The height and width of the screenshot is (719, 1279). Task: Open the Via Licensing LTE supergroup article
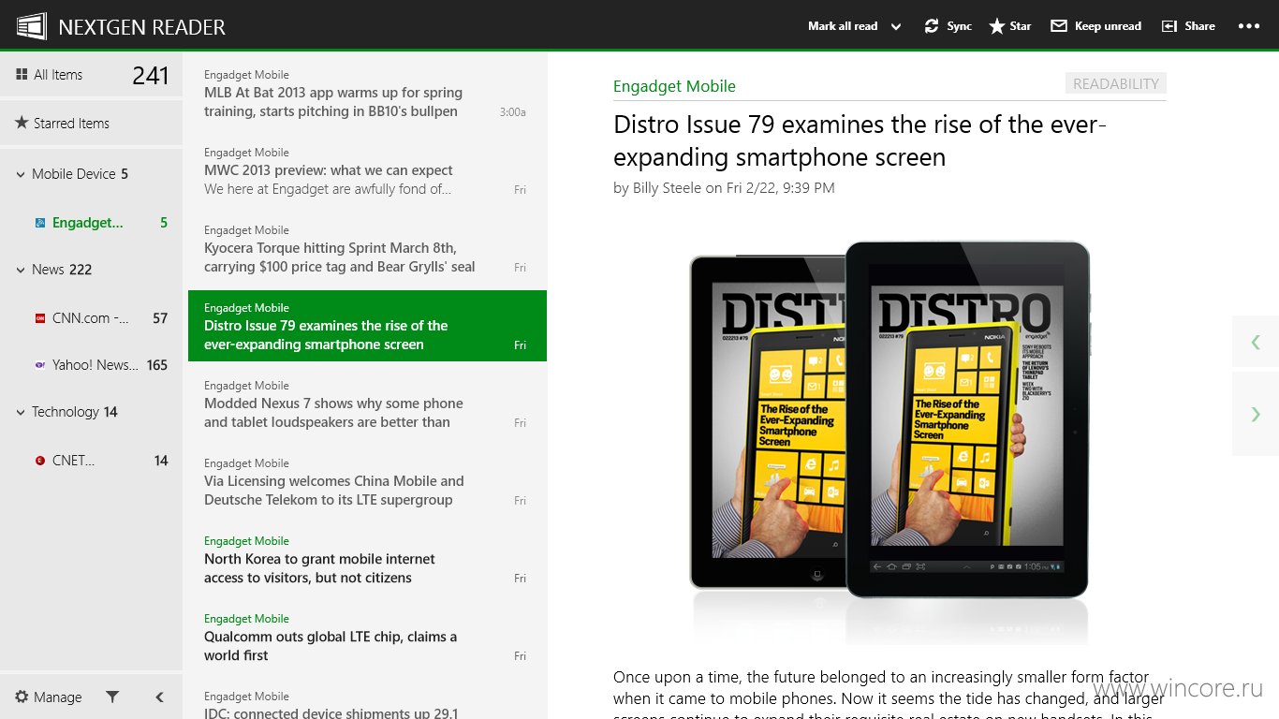(x=365, y=481)
